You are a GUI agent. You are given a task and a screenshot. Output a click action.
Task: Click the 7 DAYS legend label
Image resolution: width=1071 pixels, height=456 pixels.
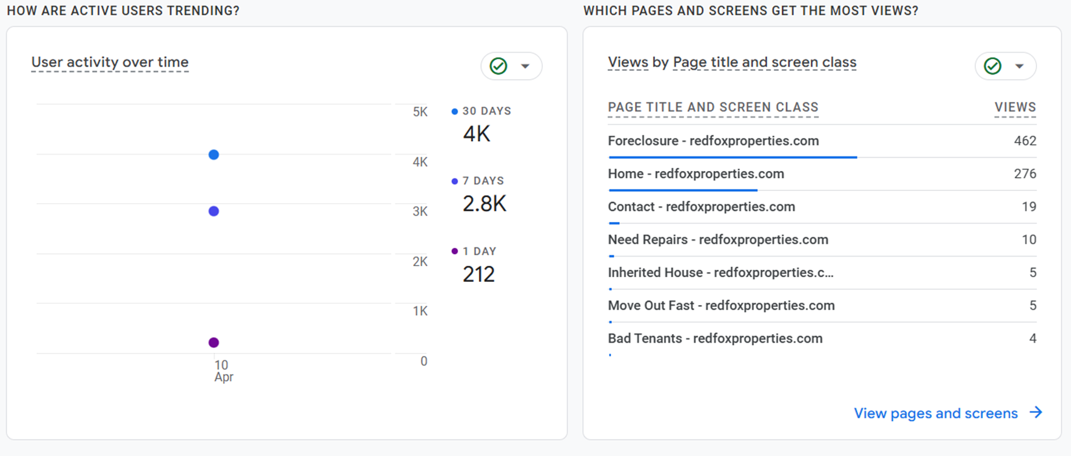coord(483,181)
